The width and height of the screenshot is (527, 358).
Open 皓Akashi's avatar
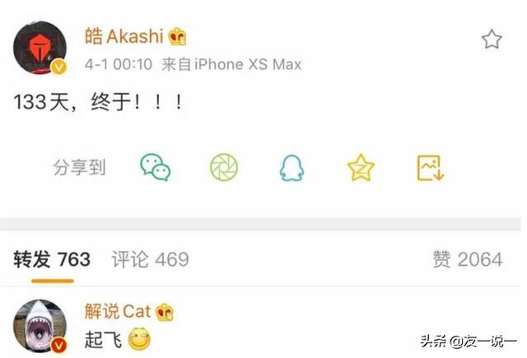pos(40,48)
